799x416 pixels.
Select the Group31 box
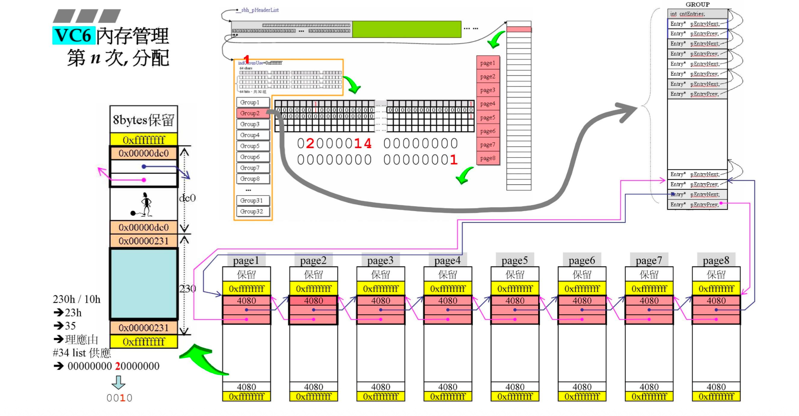[253, 200]
